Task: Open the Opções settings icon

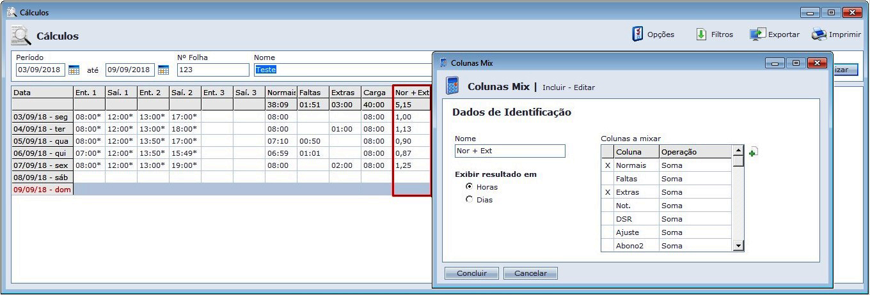Action: point(638,34)
